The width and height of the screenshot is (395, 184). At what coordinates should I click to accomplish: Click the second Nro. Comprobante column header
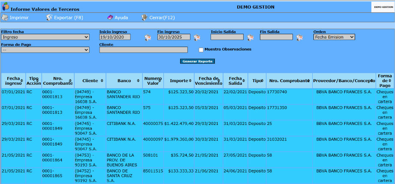pos(289,81)
